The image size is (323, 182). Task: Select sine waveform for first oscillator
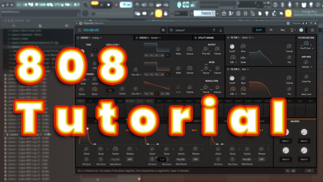pyautogui.click(x=146, y=55)
